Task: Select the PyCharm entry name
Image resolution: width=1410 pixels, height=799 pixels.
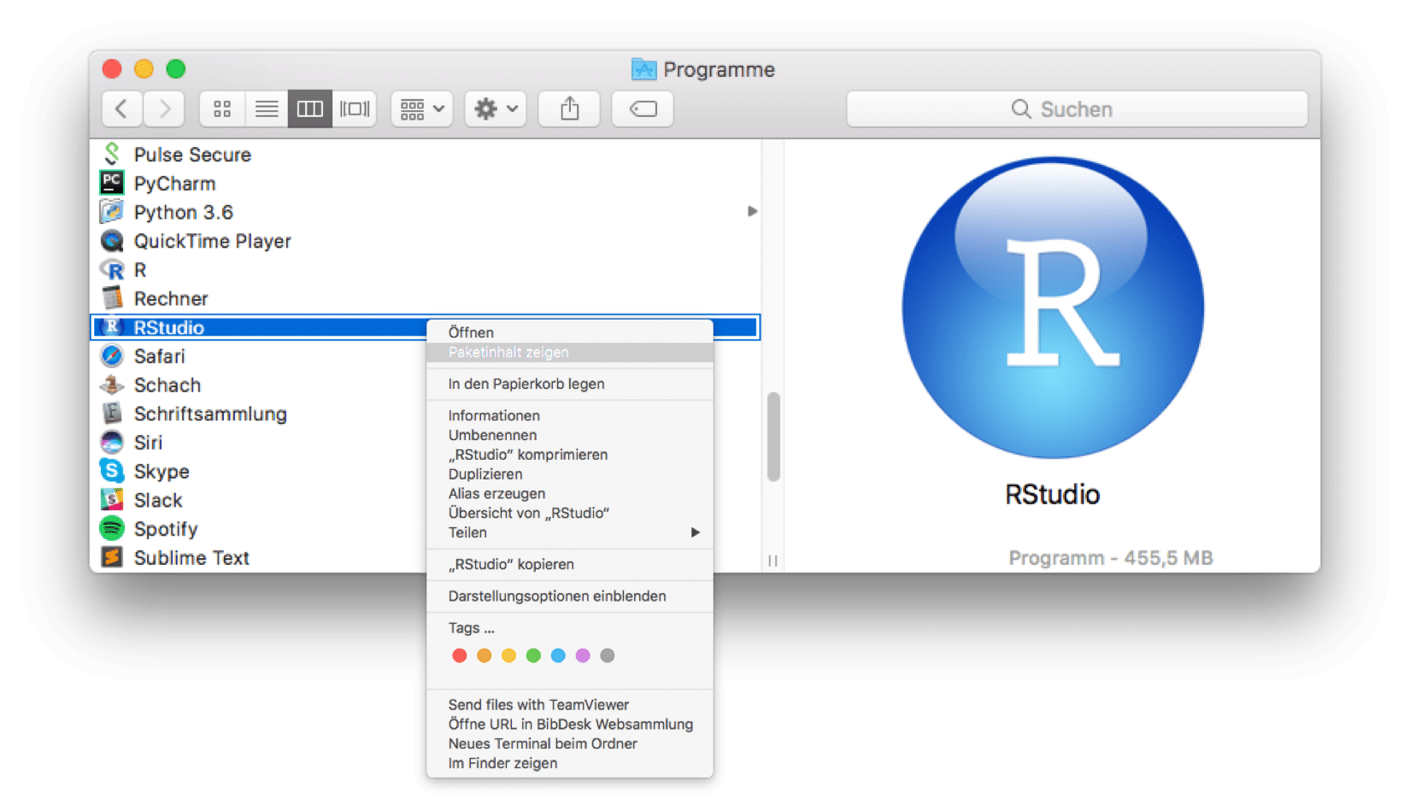Action: click(x=174, y=184)
